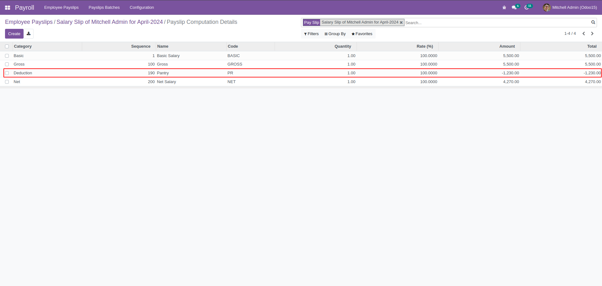The width and height of the screenshot is (602, 286).
Task: Go to previous page arrow
Action: click(584, 34)
